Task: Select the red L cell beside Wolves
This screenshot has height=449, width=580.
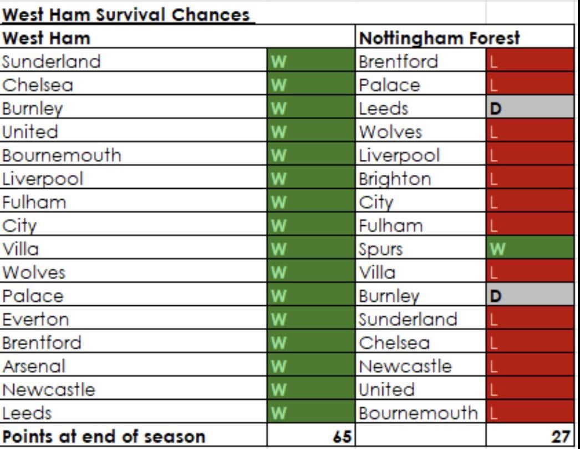Action: 530,132
